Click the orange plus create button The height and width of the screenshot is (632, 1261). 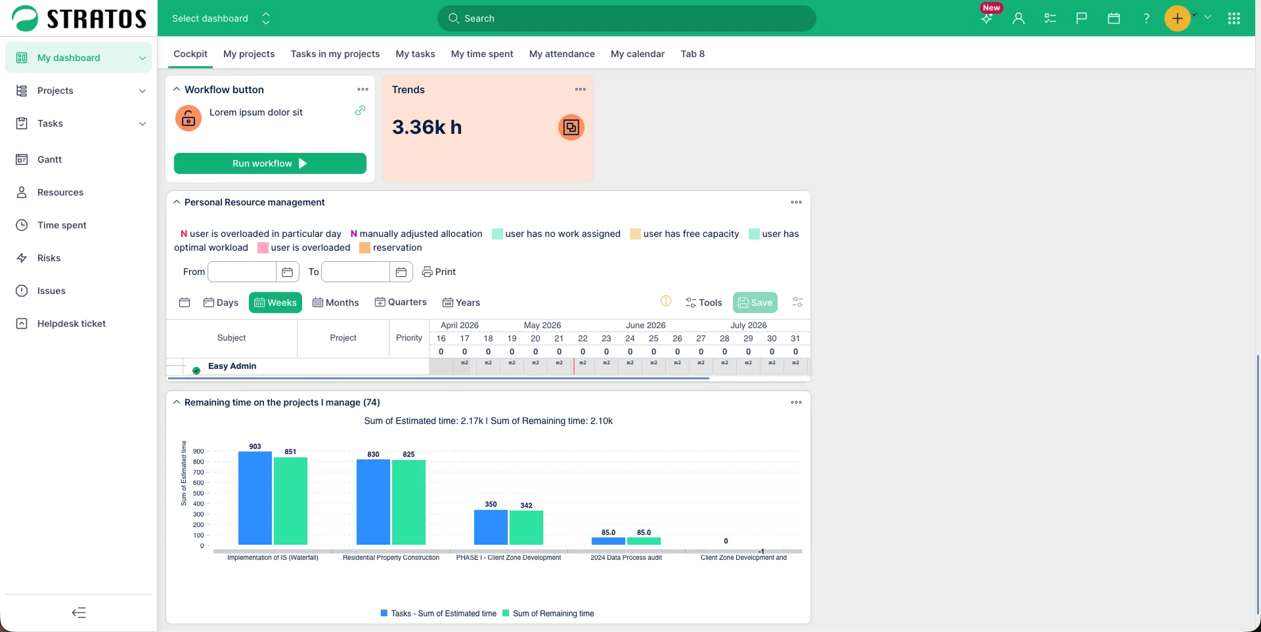[x=1178, y=18]
